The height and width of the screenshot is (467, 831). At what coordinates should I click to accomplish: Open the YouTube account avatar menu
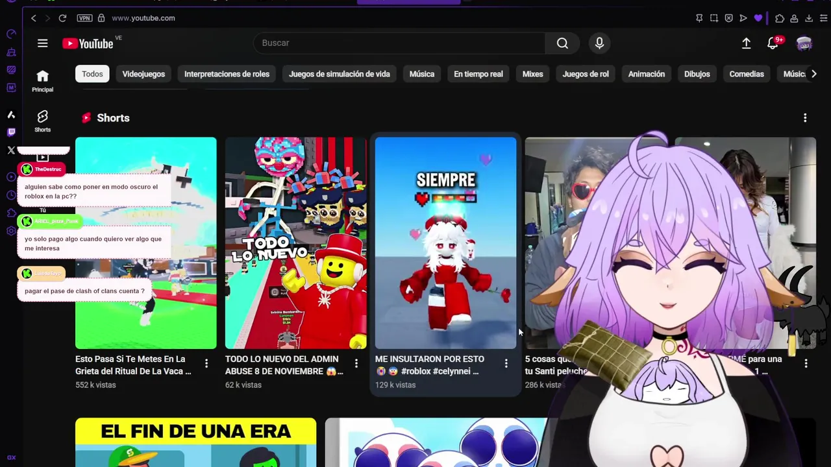point(804,43)
